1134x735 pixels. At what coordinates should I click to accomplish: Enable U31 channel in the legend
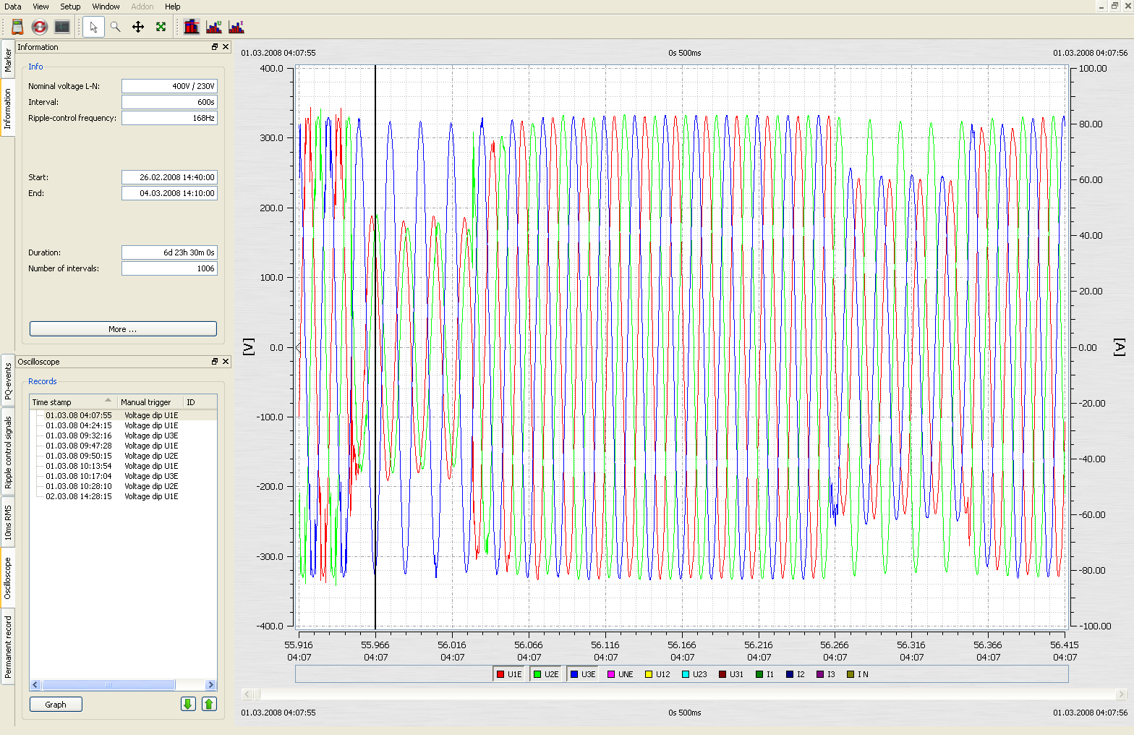(x=731, y=674)
